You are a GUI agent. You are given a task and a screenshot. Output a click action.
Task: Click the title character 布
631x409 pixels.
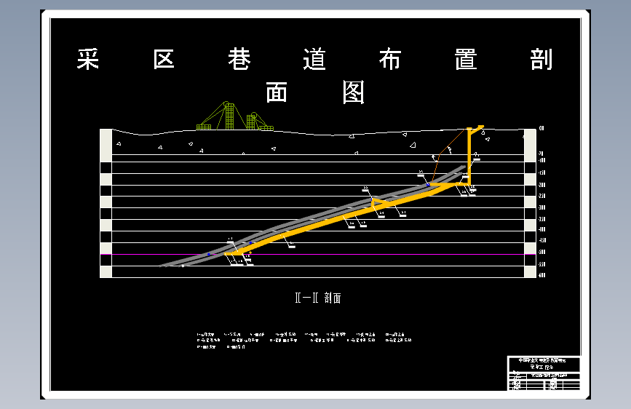click(390, 59)
